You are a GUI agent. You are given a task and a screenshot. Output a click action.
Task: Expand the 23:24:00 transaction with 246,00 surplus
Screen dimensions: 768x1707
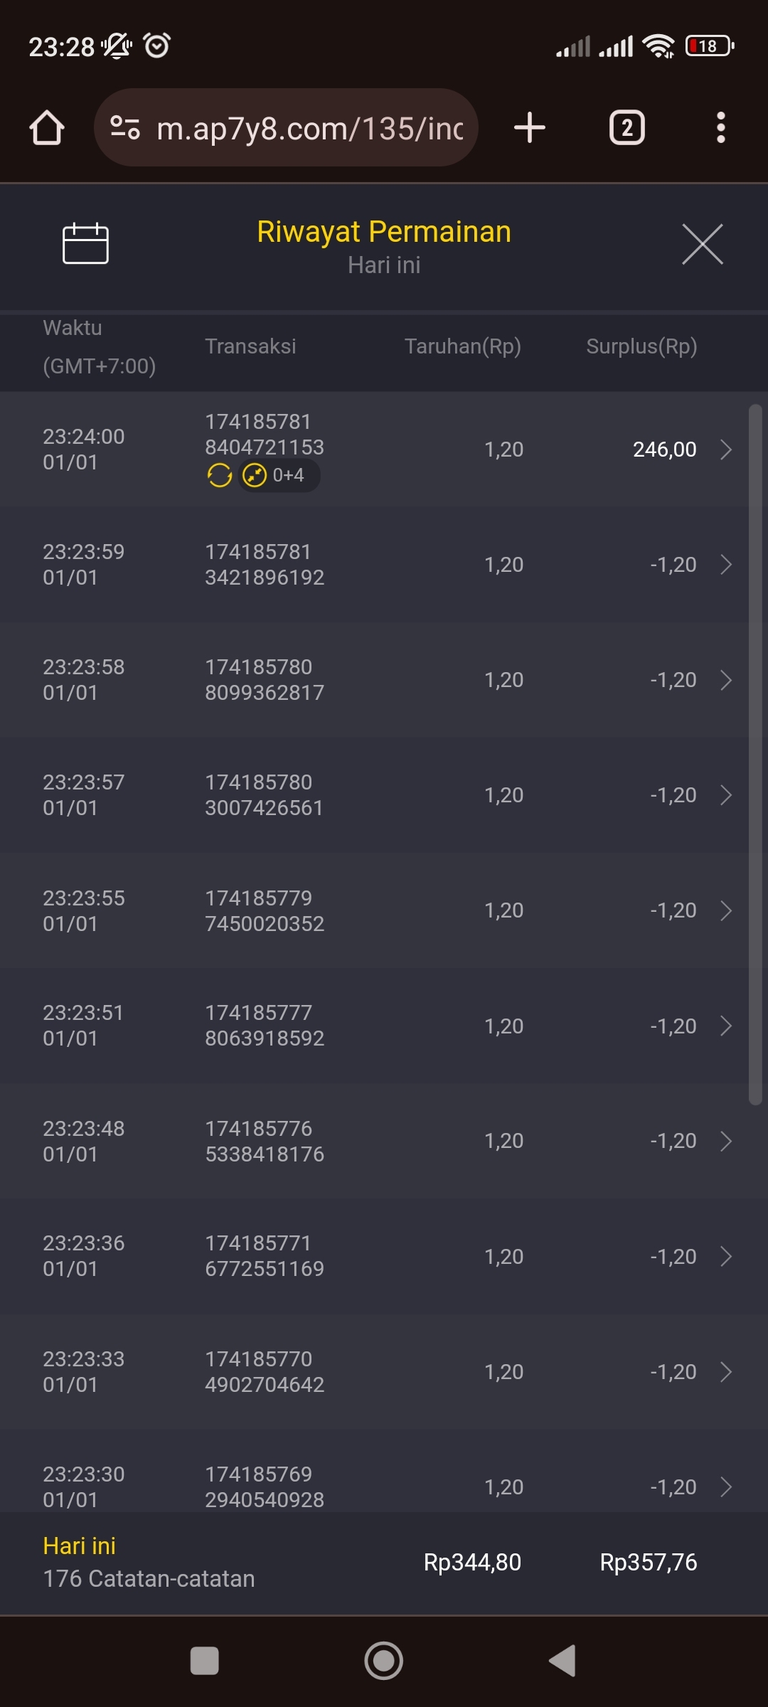pos(725,450)
